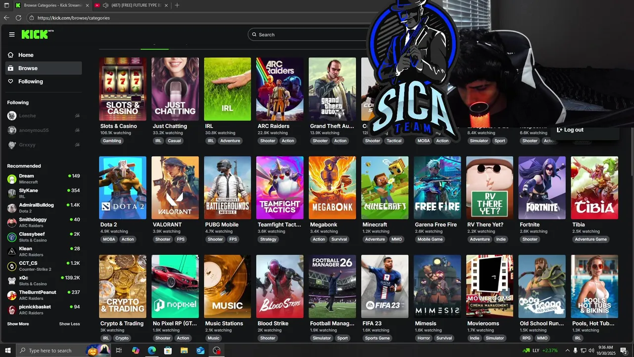This screenshot has height=357, width=634.
Task: Open VALORANT category thumbnail
Action: point(175,188)
